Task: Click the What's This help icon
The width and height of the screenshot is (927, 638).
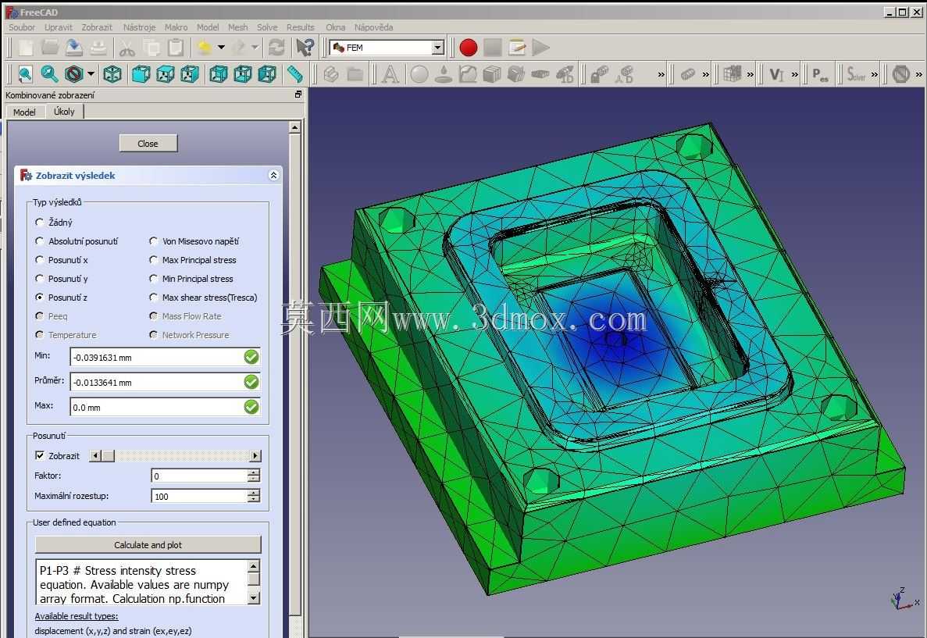Action: pos(305,48)
